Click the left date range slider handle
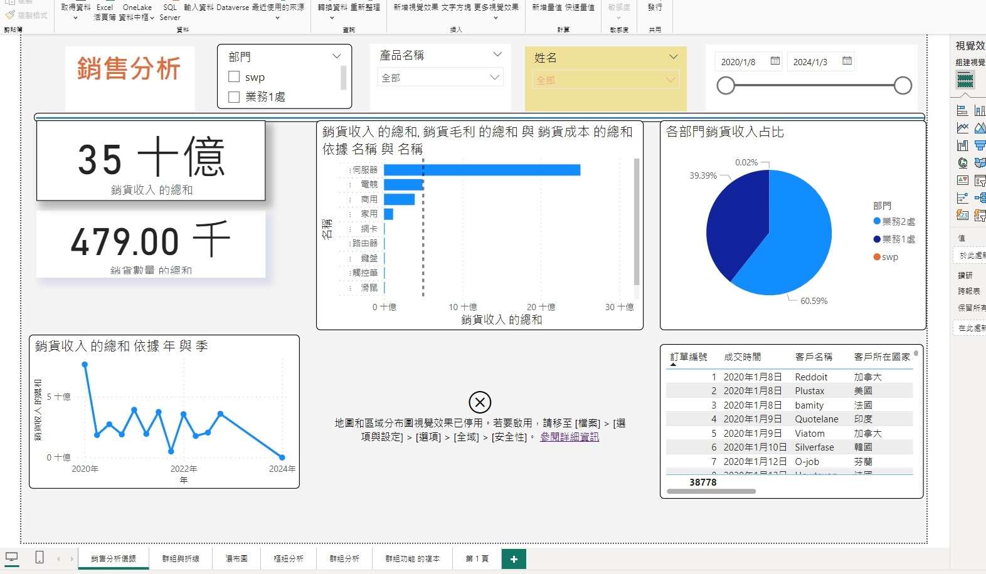 click(726, 85)
